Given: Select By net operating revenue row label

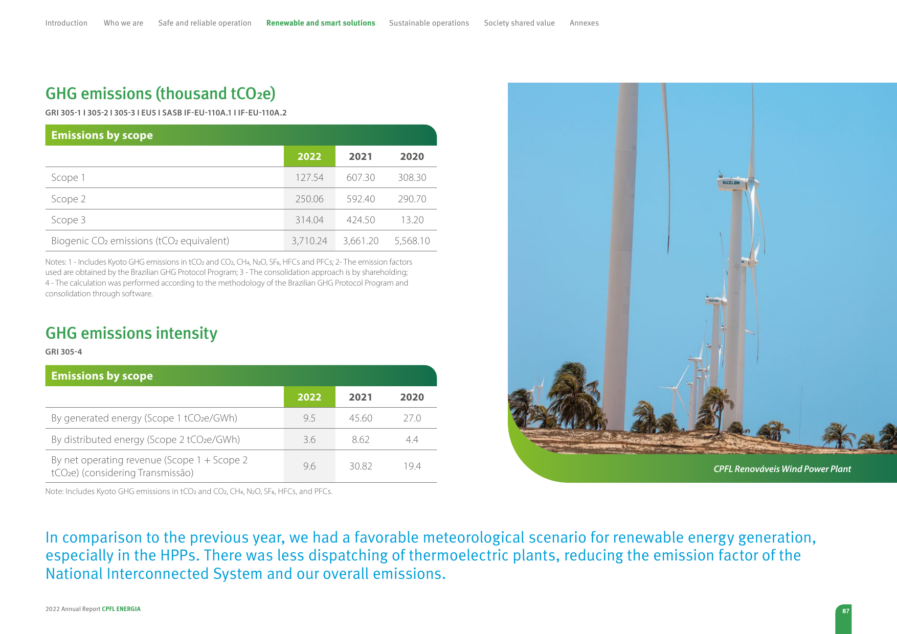Looking at the screenshot, I should coord(149,466).
